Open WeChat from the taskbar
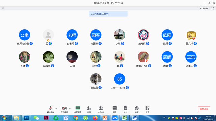 [36, 118]
